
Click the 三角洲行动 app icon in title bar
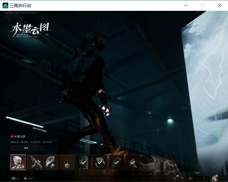(x=5, y=5)
